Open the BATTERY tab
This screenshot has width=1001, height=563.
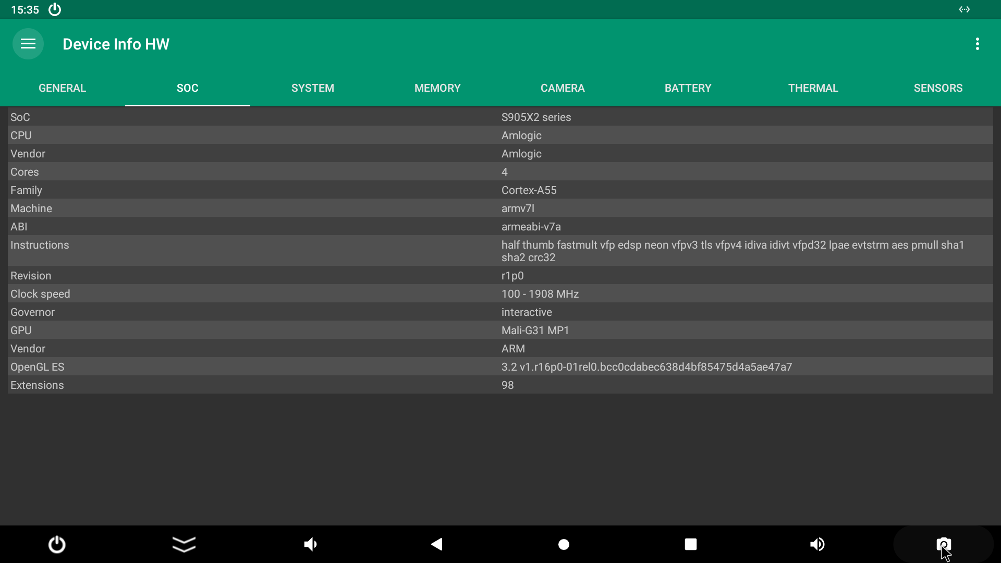tap(688, 88)
